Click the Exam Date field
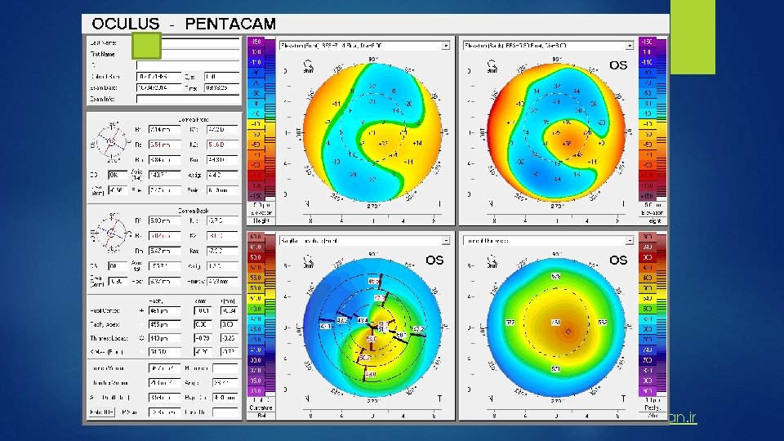 (x=158, y=87)
